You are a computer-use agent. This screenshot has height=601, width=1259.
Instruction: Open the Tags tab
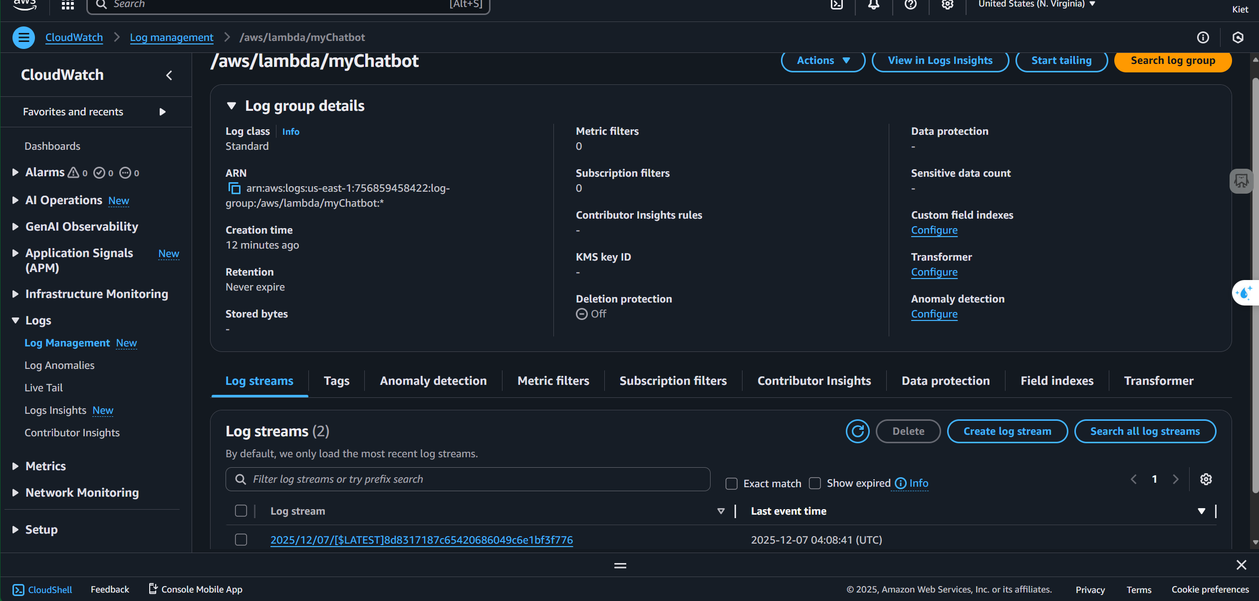pyautogui.click(x=336, y=381)
